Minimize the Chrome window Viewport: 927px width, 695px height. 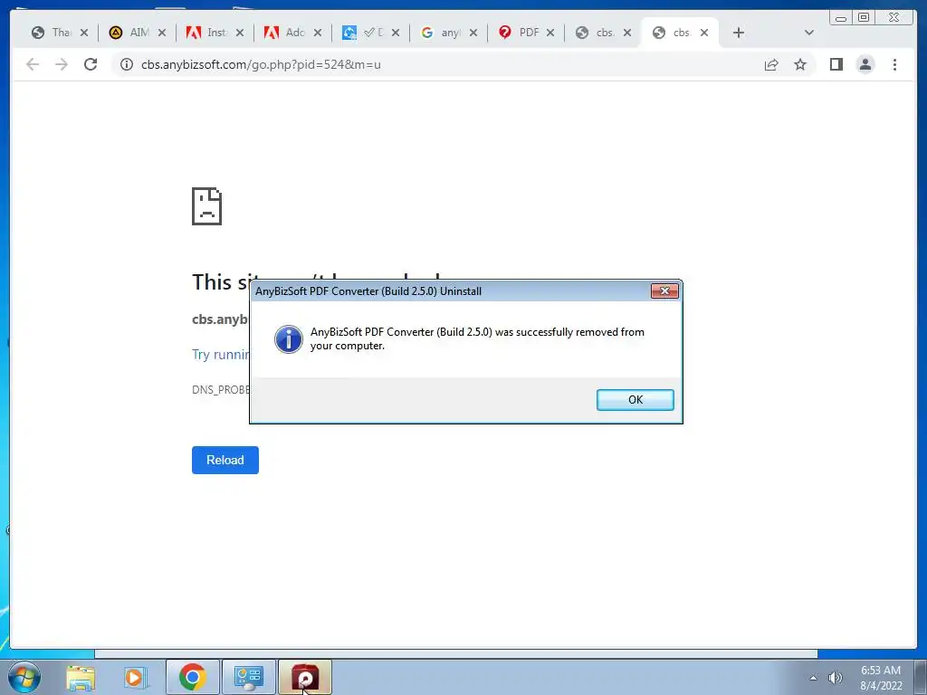(841, 18)
